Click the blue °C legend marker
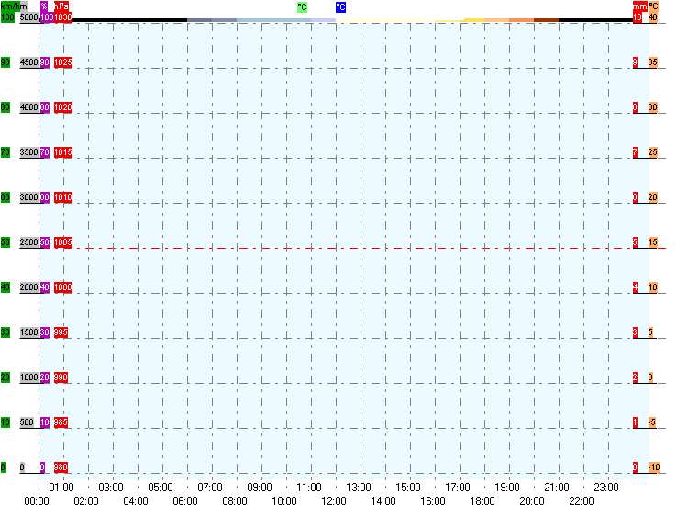 [340, 7]
